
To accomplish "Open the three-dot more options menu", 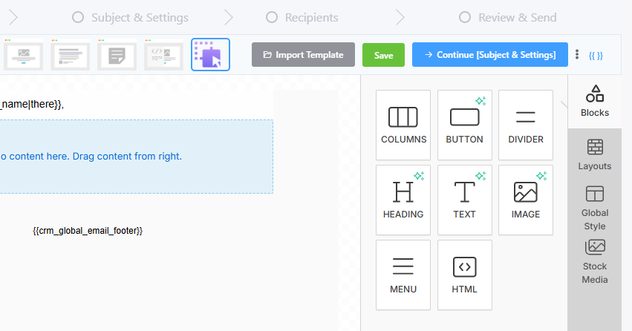I will (x=577, y=55).
